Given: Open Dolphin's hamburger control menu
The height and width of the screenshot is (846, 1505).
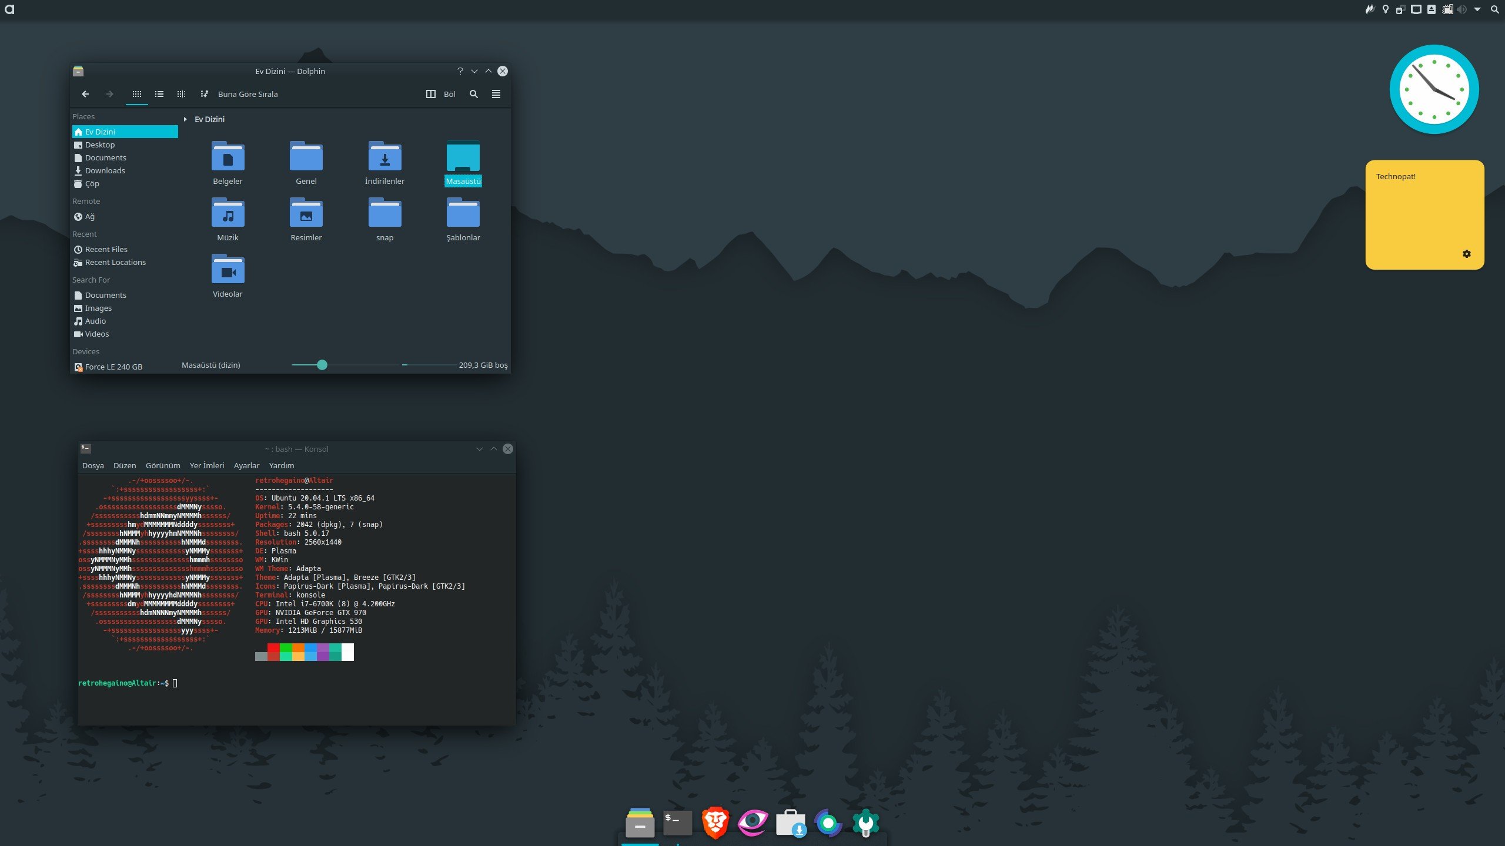Looking at the screenshot, I should pos(496,93).
